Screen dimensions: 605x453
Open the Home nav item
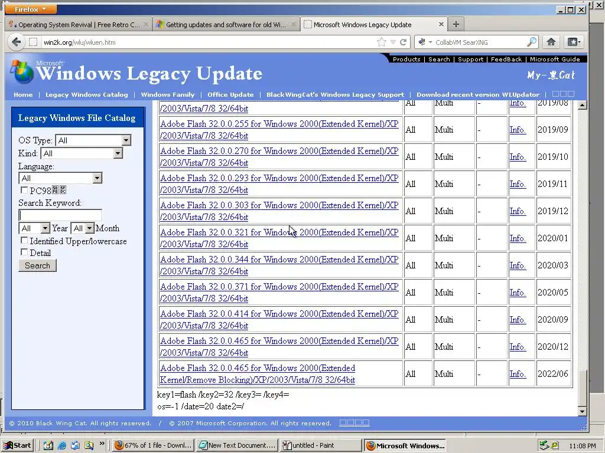click(x=23, y=94)
